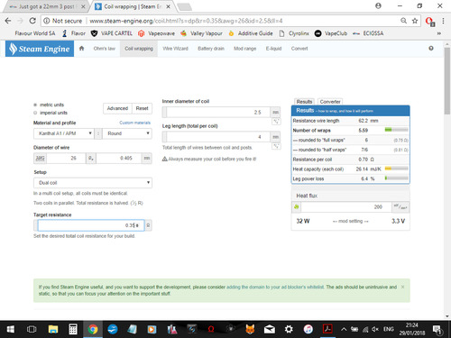This screenshot has width=451, height=338.
Task: Open the help question mark icon
Action: (x=431, y=48)
